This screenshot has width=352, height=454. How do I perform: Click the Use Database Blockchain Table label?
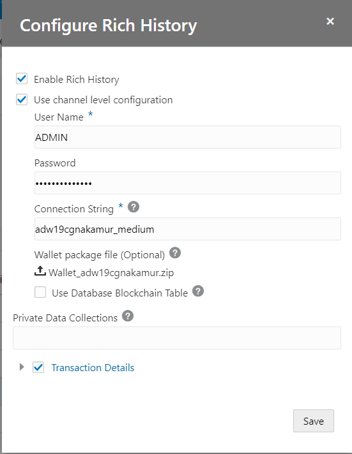[x=120, y=293]
